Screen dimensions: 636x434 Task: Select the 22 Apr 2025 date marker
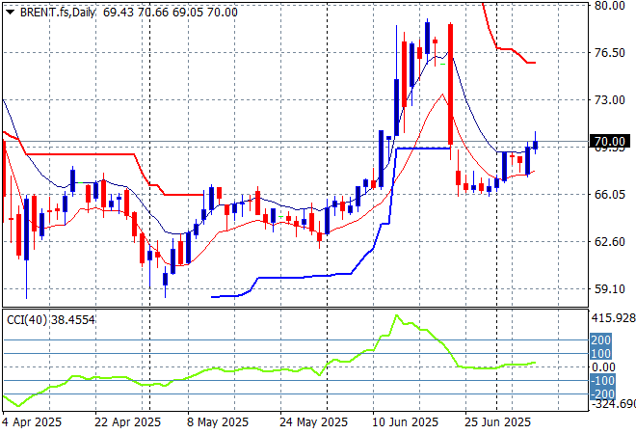pyautogui.click(x=126, y=422)
